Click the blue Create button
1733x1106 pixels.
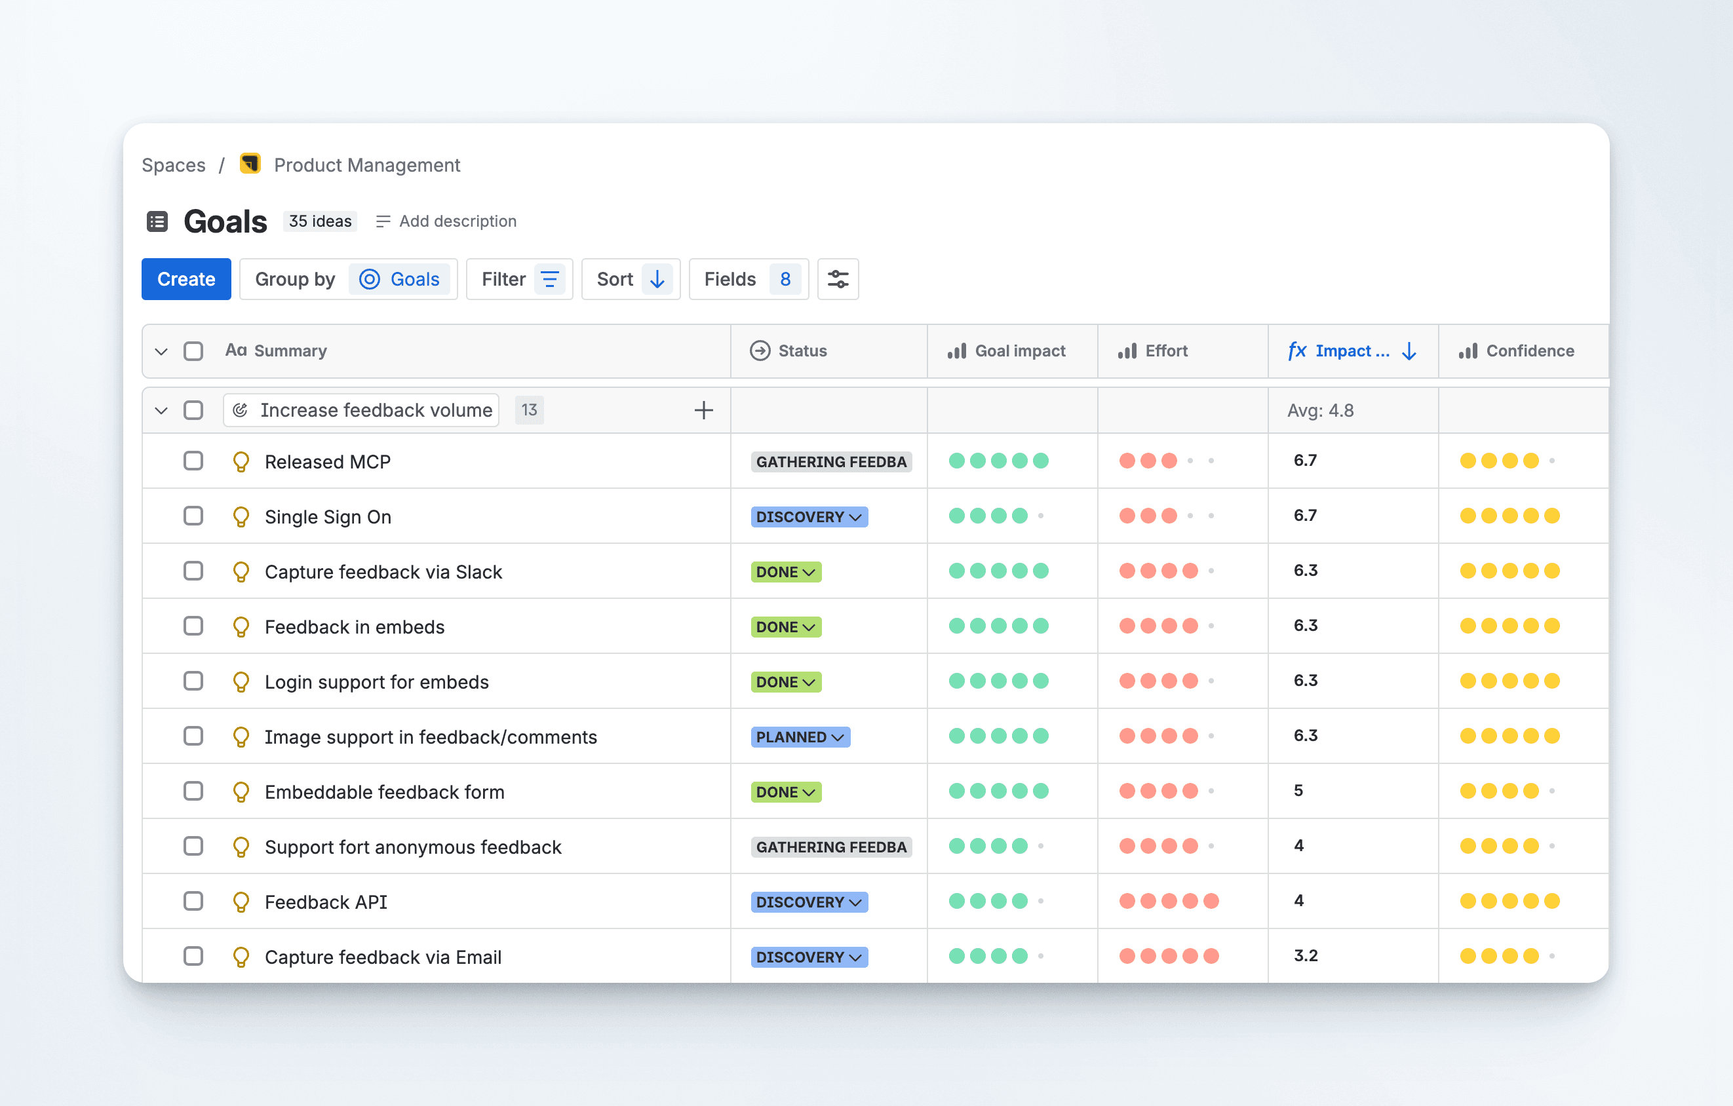click(x=185, y=279)
